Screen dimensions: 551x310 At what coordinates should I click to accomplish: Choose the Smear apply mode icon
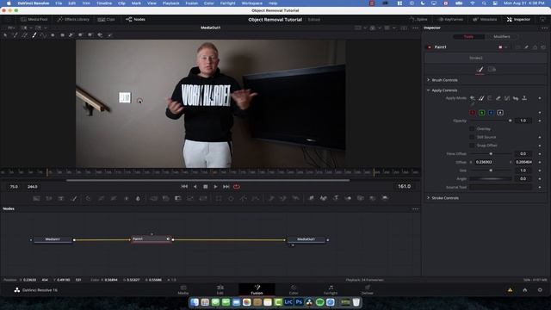click(516, 98)
